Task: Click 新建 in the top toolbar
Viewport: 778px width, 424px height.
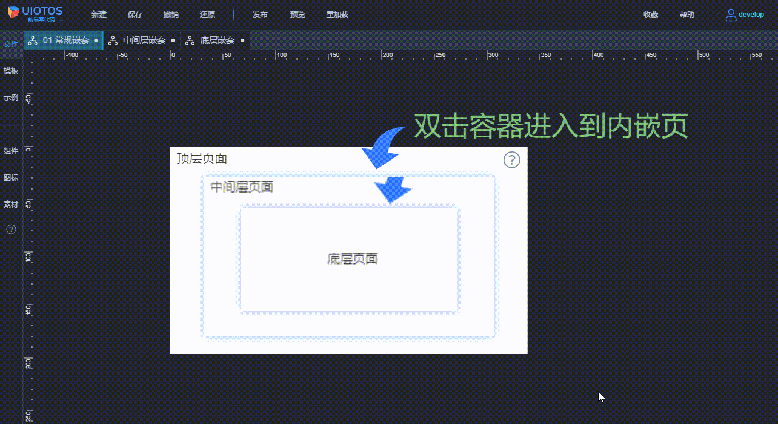Action: coord(99,15)
